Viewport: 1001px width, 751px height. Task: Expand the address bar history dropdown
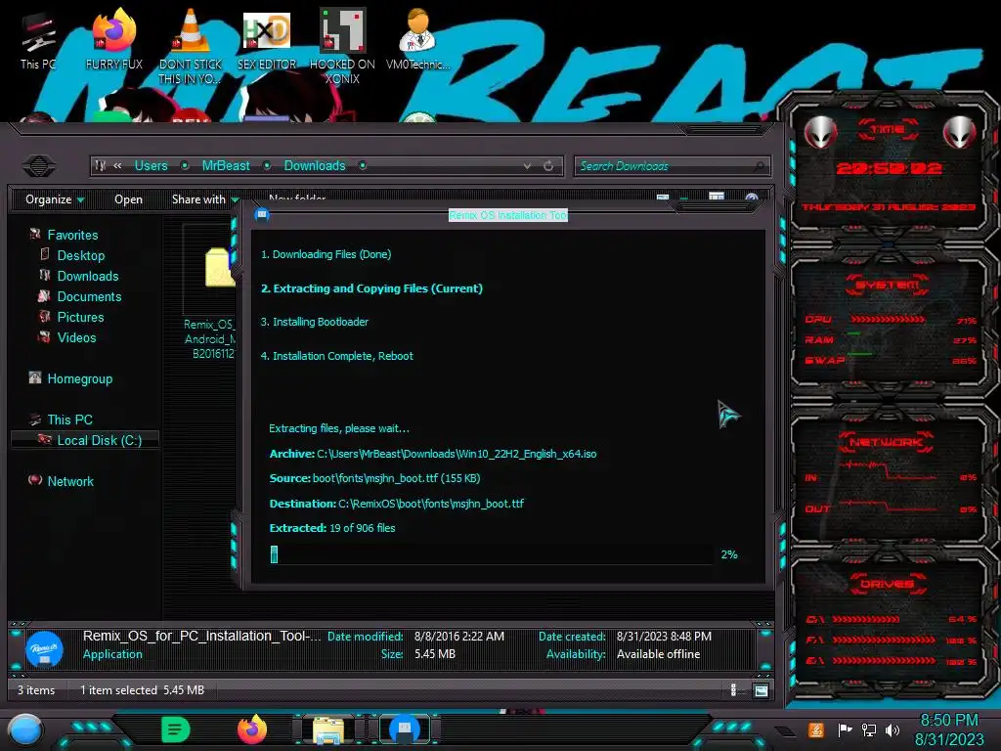(527, 166)
